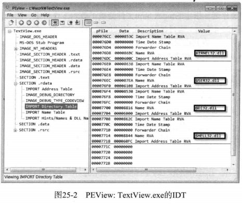The image size is (242, 209).
Task: Select SECTION .rsrc tree item
Action: click(34, 130)
